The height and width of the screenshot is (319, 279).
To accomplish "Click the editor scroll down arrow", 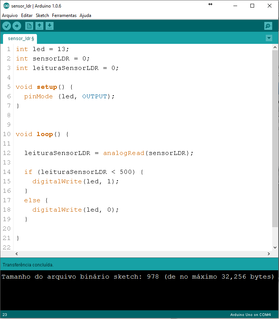I will (x=275, y=248).
